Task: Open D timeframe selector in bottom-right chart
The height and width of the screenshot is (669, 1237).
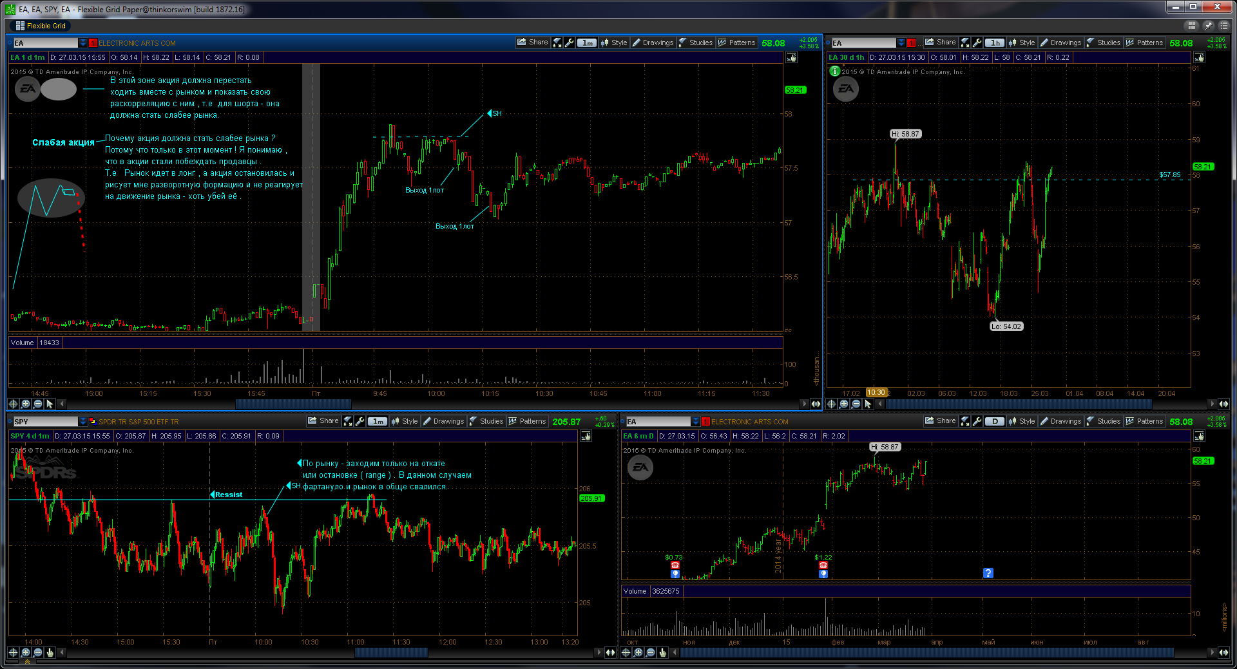Action: pyautogui.click(x=995, y=421)
